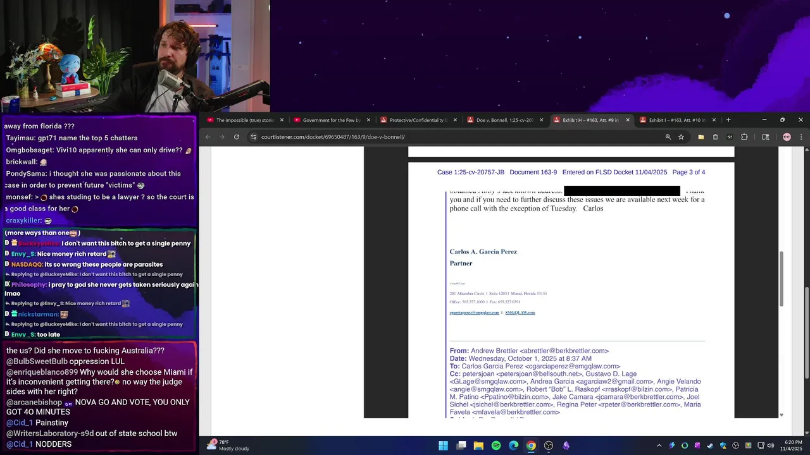Open the Windows Start menu
The width and height of the screenshot is (810, 455).
pos(444,446)
